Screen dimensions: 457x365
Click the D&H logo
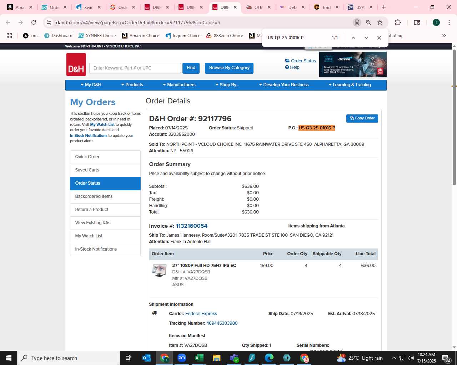(x=76, y=65)
